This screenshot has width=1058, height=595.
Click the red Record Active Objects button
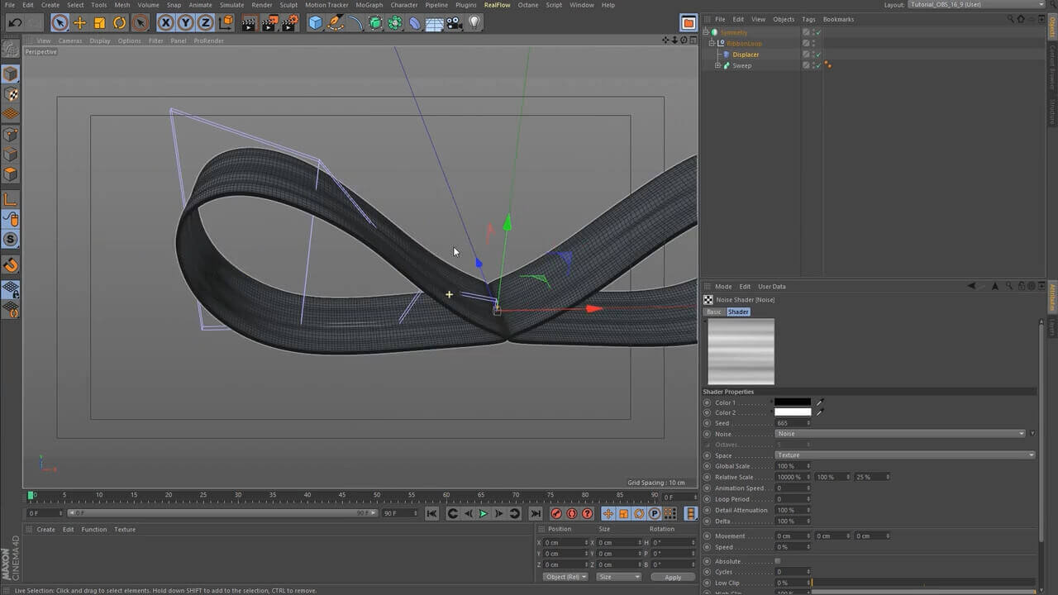(556, 513)
